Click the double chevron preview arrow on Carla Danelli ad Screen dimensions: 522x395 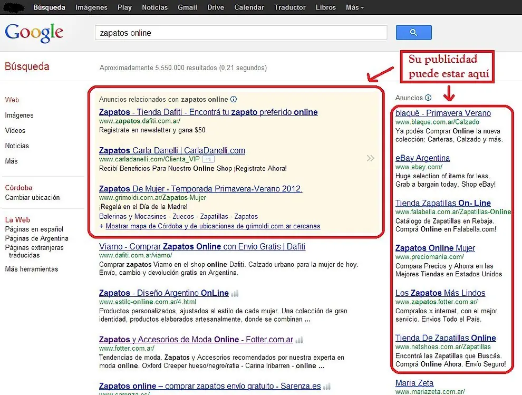(x=370, y=158)
